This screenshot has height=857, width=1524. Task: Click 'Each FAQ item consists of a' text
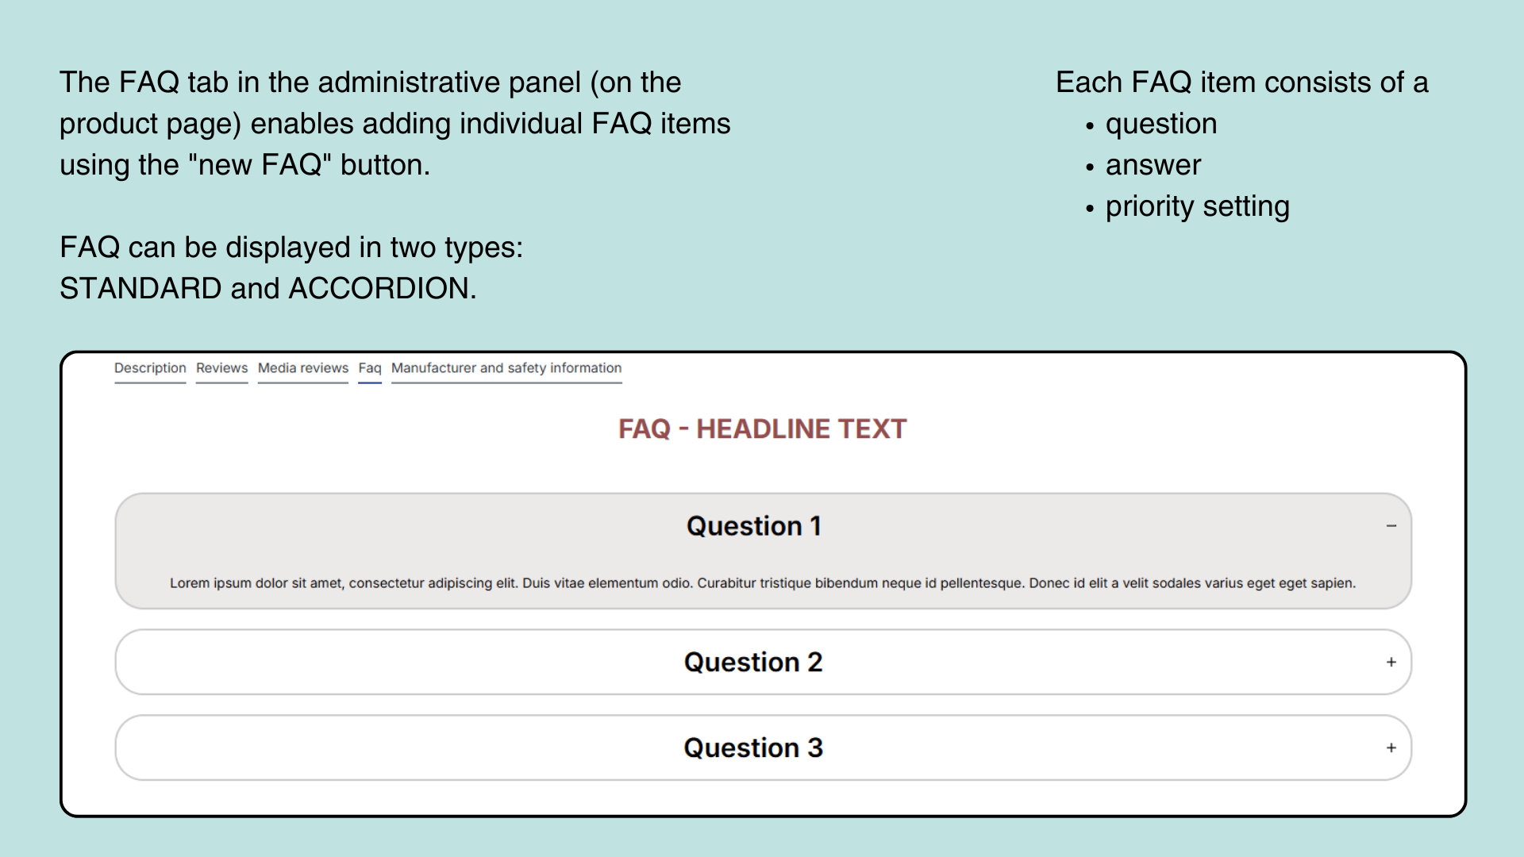pyautogui.click(x=1241, y=83)
